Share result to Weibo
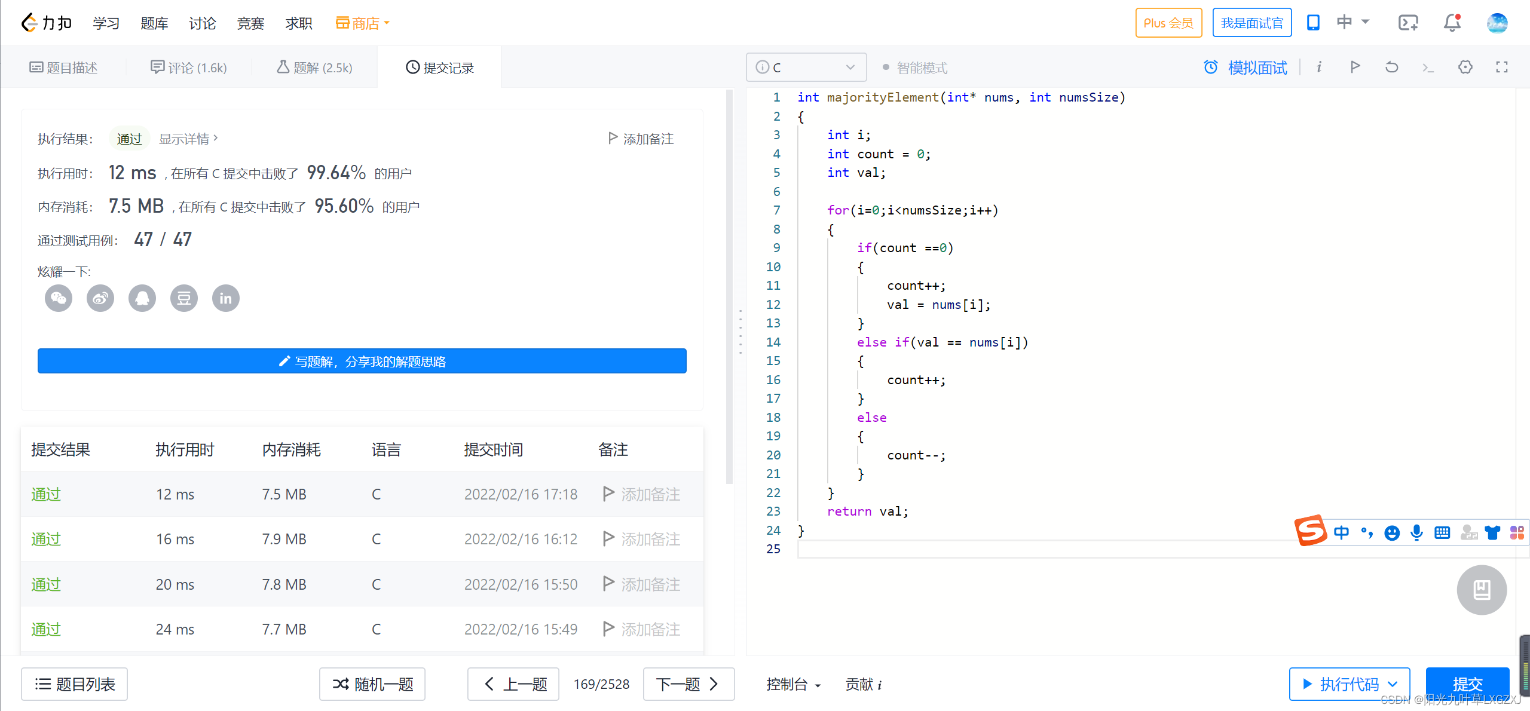 pyautogui.click(x=100, y=298)
